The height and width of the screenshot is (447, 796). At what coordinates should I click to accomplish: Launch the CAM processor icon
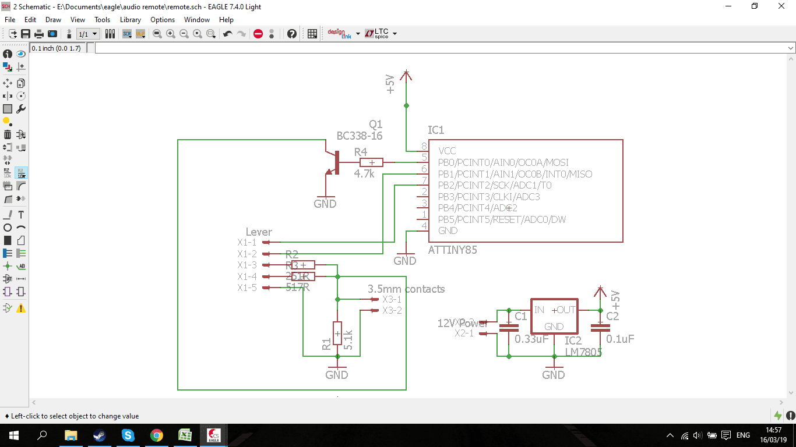pos(52,34)
